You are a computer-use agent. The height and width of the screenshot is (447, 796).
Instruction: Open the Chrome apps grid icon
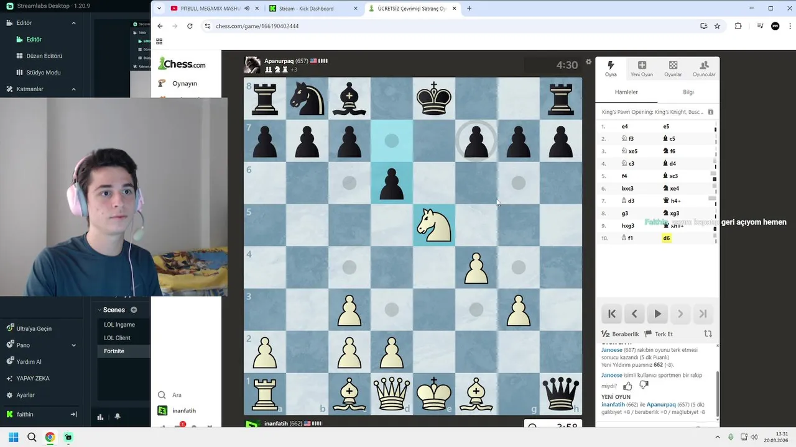[159, 42]
